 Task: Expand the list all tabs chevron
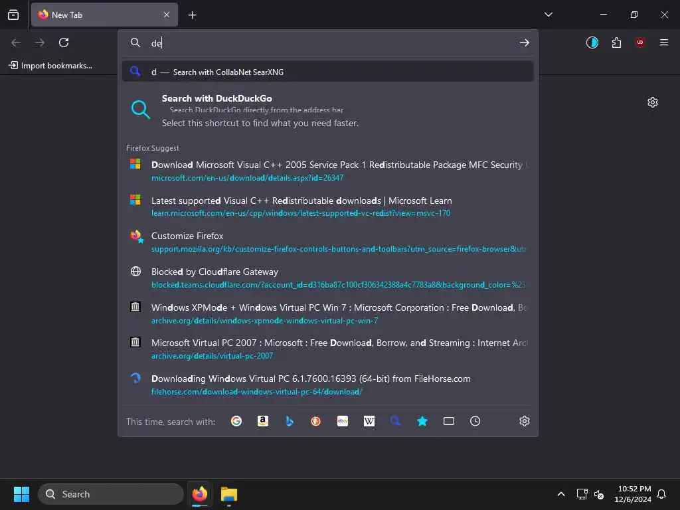[x=548, y=15]
